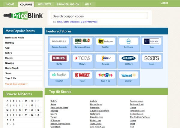Click the Walgreens example search link
This screenshot has width=180, height=128.
75,22
